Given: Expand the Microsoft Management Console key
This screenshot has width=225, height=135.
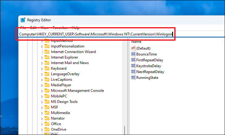Looking at the screenshot, I should pos(42,91).
